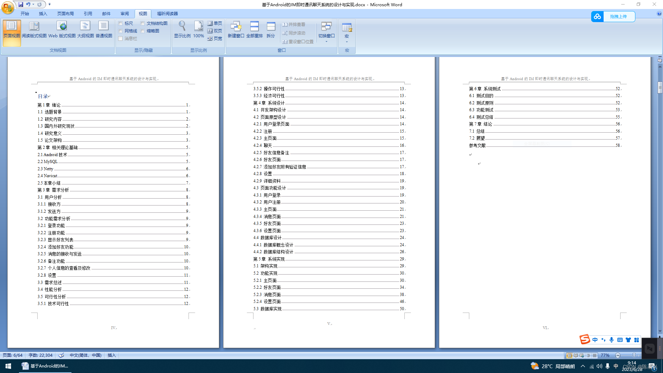Screen dimensions: 663x373
Task: Click the Split window icon
Action: pos(271,27)
